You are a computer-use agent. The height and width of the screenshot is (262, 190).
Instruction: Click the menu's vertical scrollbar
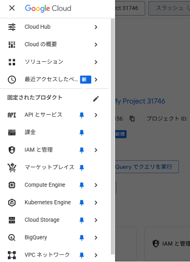[113, 136]
